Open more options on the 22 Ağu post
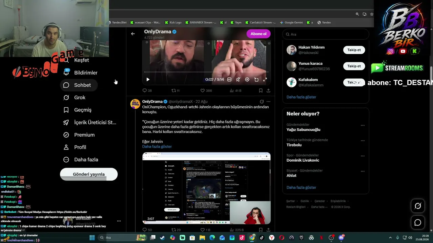Screen dimensions: 433x243 (x=268, y=102)
